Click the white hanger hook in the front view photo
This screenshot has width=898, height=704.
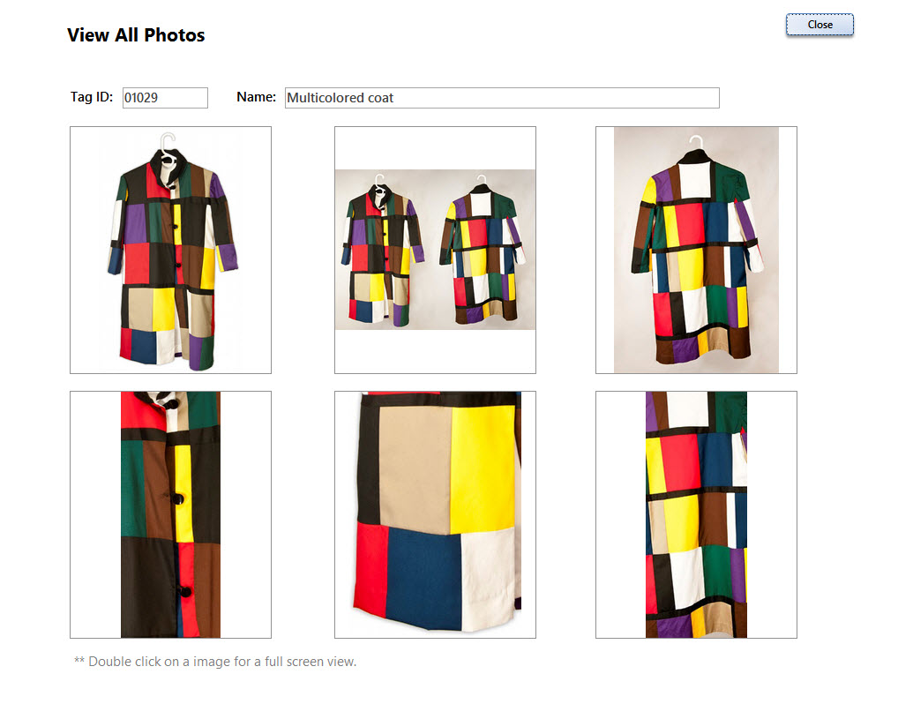168,140
